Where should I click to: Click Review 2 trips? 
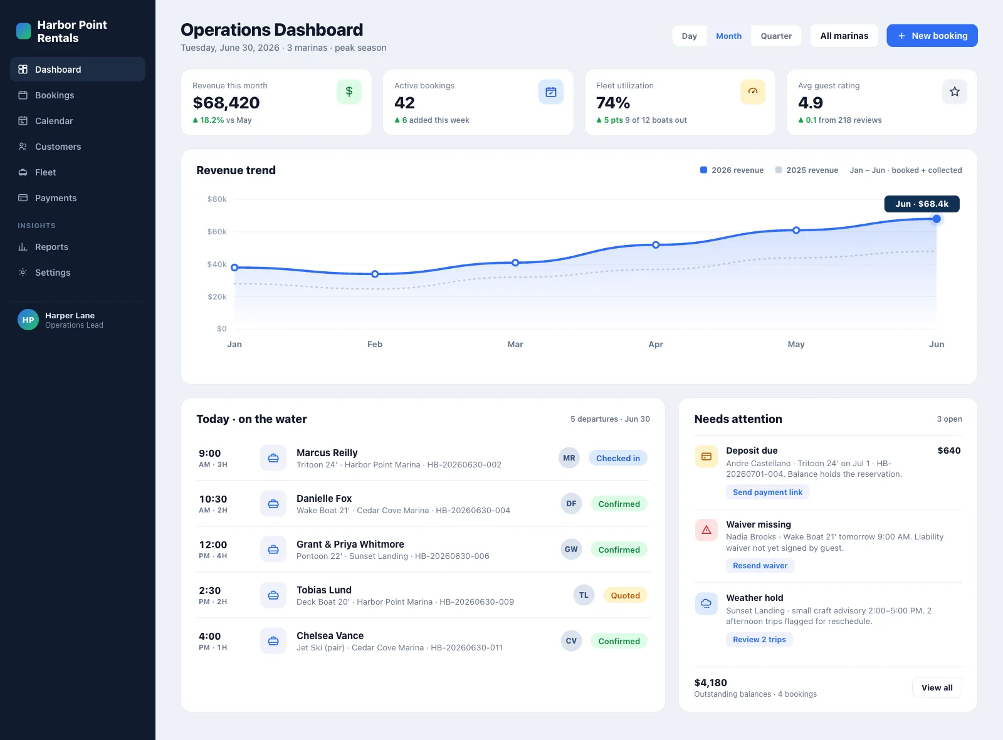[x=760, y=640]
